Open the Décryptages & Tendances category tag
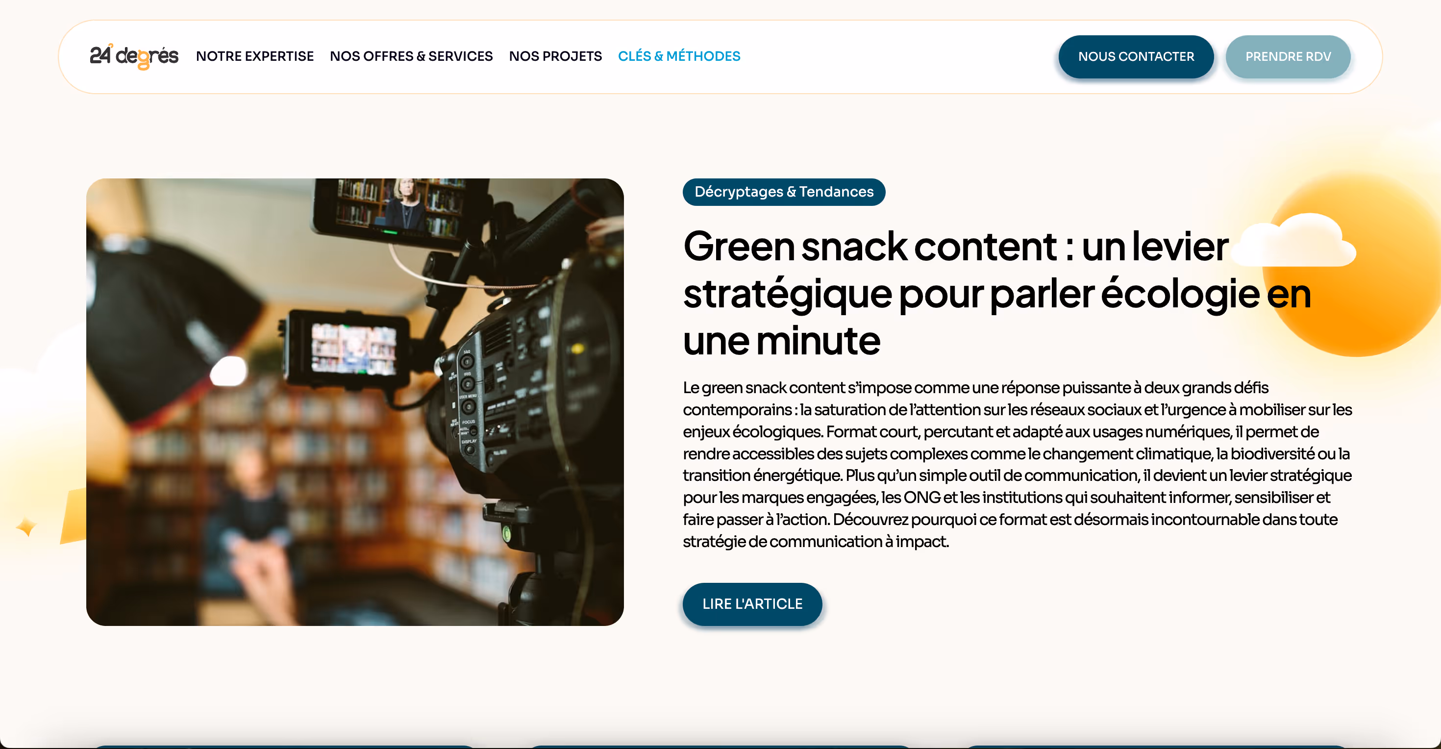This screenshot has height=749, width=1441. click(784, 192)
